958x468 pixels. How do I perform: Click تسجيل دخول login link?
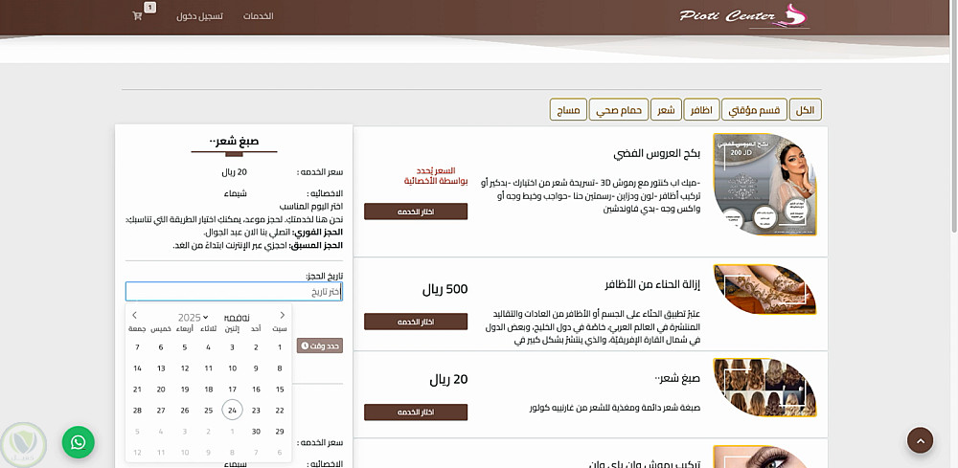(200, 16)
